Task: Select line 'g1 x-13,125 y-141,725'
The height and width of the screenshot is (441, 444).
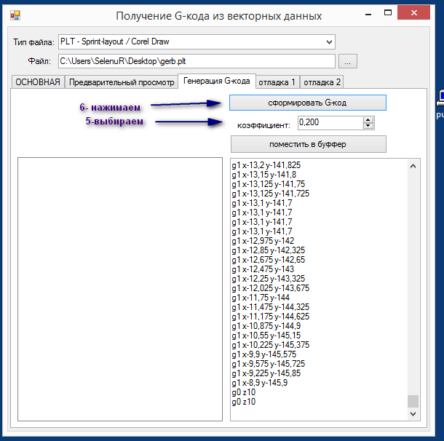Action: 271,194
